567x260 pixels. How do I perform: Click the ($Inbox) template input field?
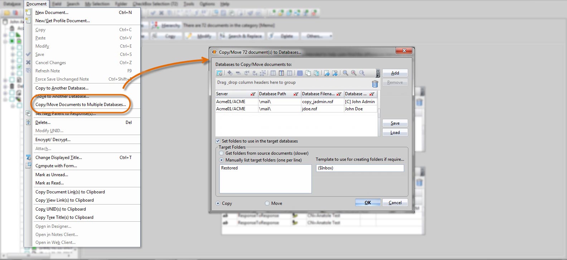[x=360, y=168]
